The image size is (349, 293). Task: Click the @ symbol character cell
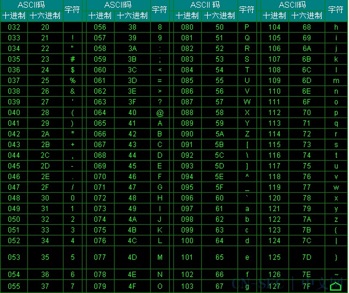(x=160, y=113)
